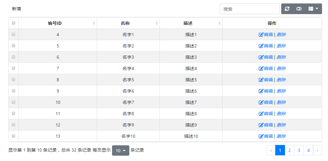Click edit icon for 名字7 row
Screen dimensions: 328x161
pos(261,102)
